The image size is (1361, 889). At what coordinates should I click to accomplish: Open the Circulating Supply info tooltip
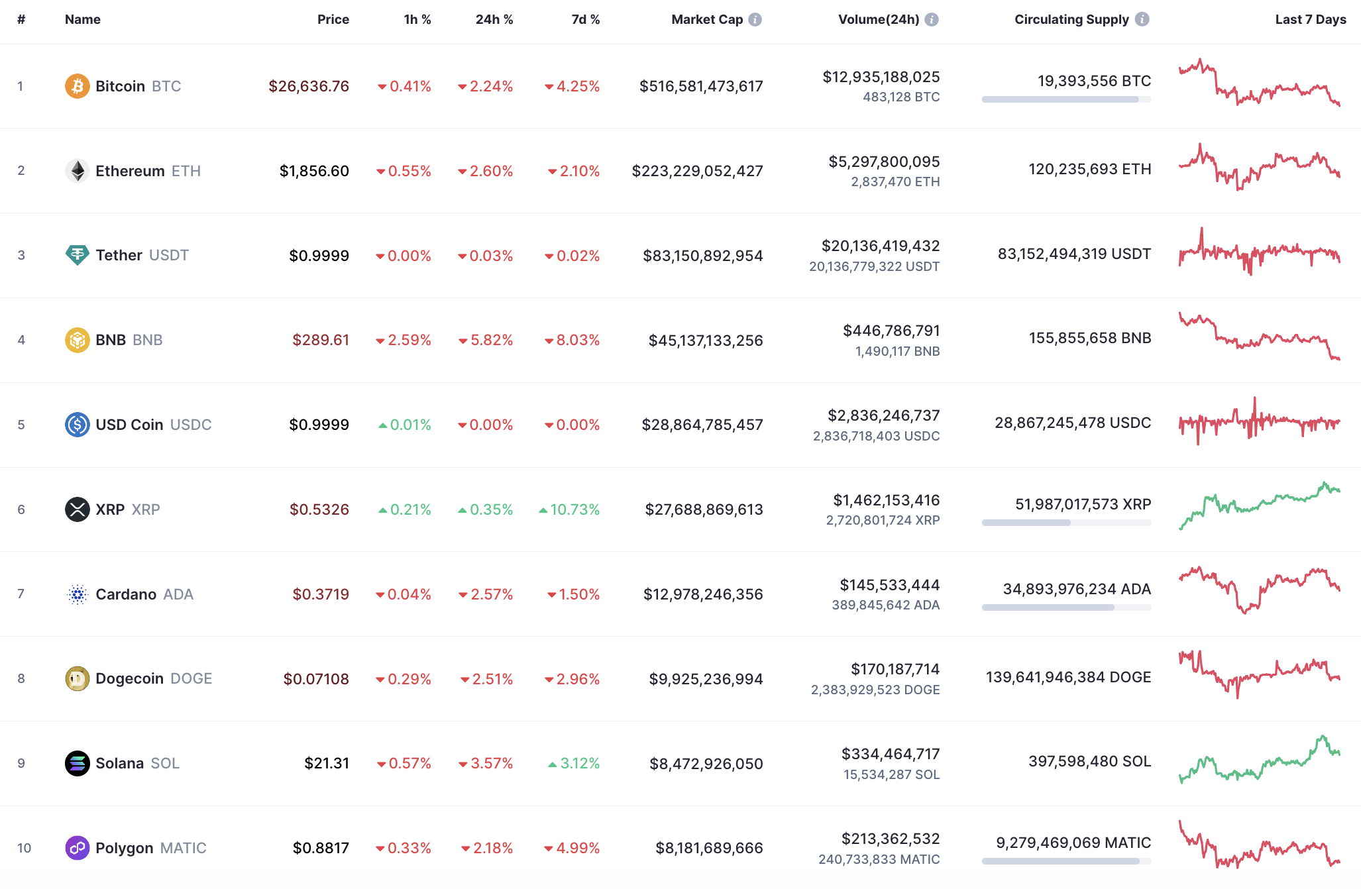(x=1142, y=19)
